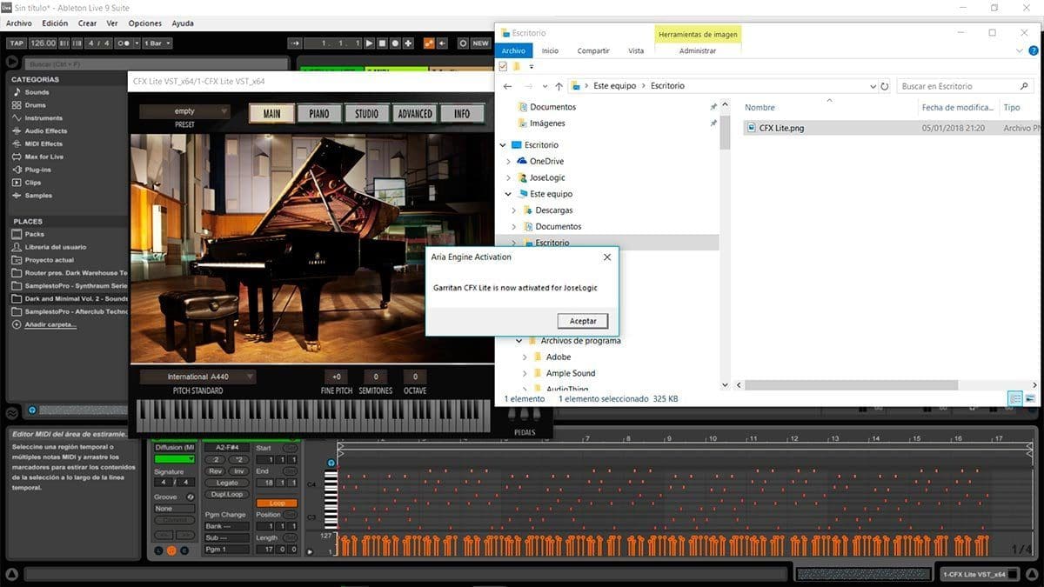Switch to the STUDIO tab in CFX Lite

point(367,114)
